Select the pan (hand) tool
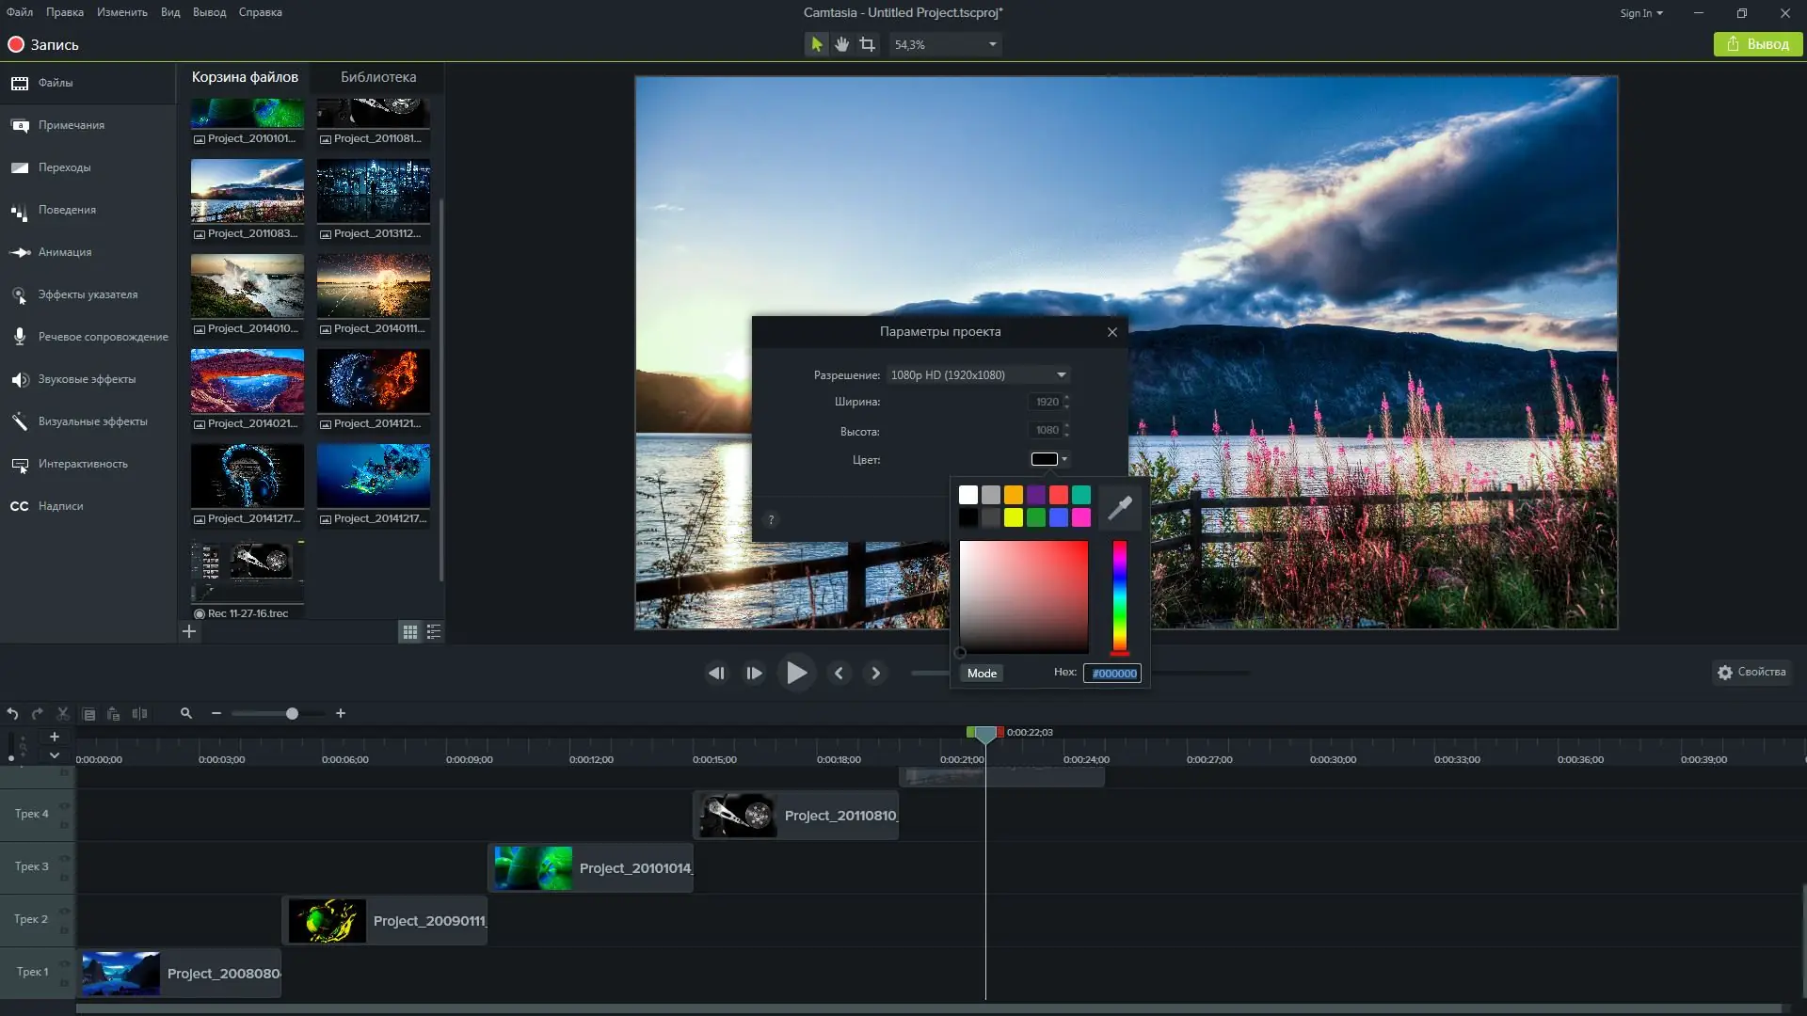 pos(841,43)
